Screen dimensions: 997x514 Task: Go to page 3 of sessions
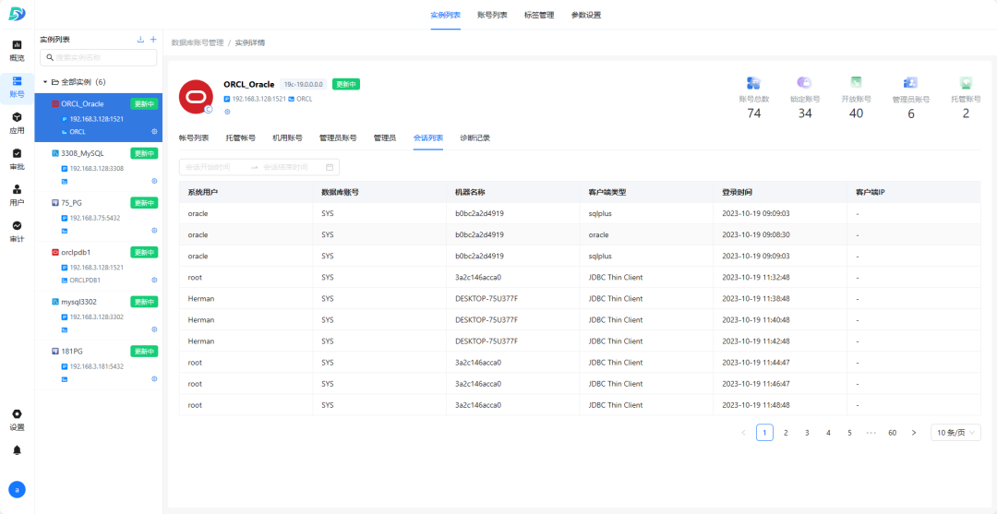[807, 433]
